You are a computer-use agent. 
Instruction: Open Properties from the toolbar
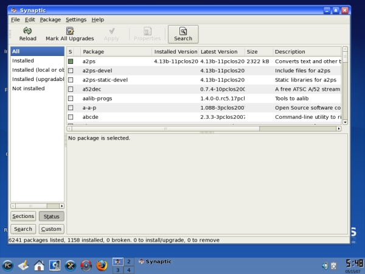(x=147, y=34)
